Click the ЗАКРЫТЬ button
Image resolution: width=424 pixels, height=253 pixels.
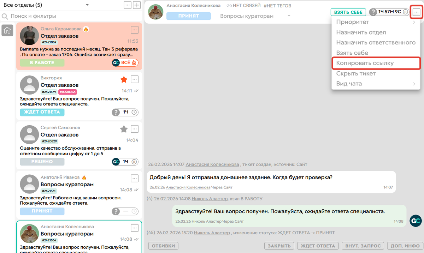[x=279, y=246]
